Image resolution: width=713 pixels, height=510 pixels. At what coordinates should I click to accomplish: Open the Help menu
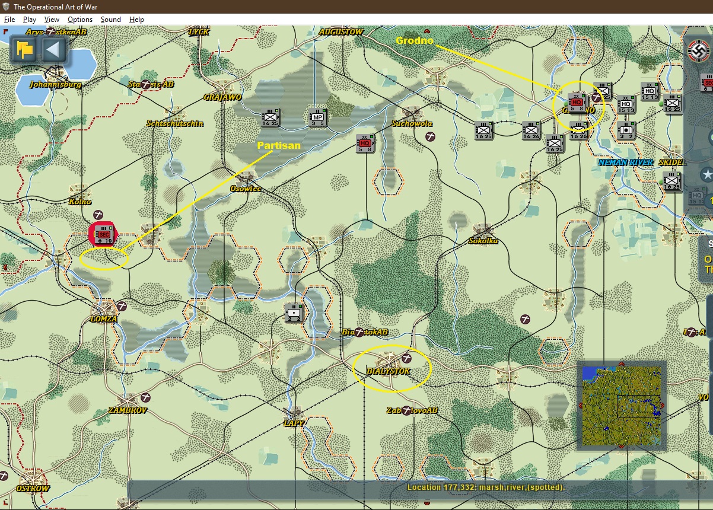click(136, 20)
